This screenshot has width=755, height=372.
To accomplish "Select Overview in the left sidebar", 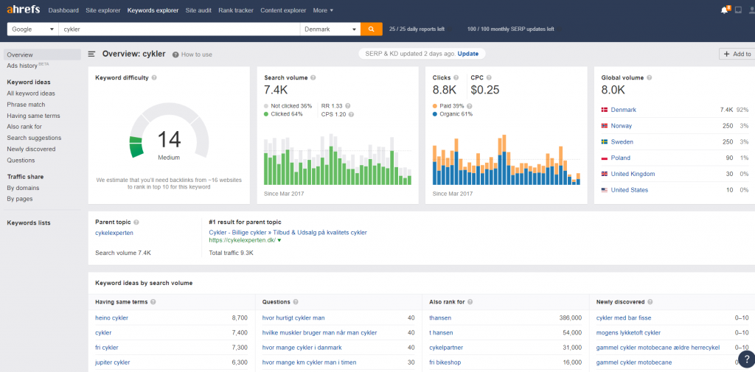I will pyautogui.click(x=42, y=55).
